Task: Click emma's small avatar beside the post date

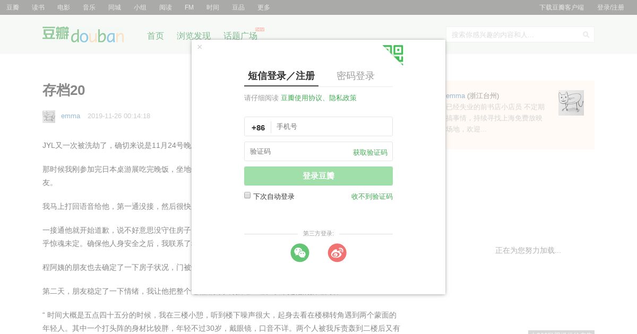Action: pyautogui.click(x=49, y=117)
